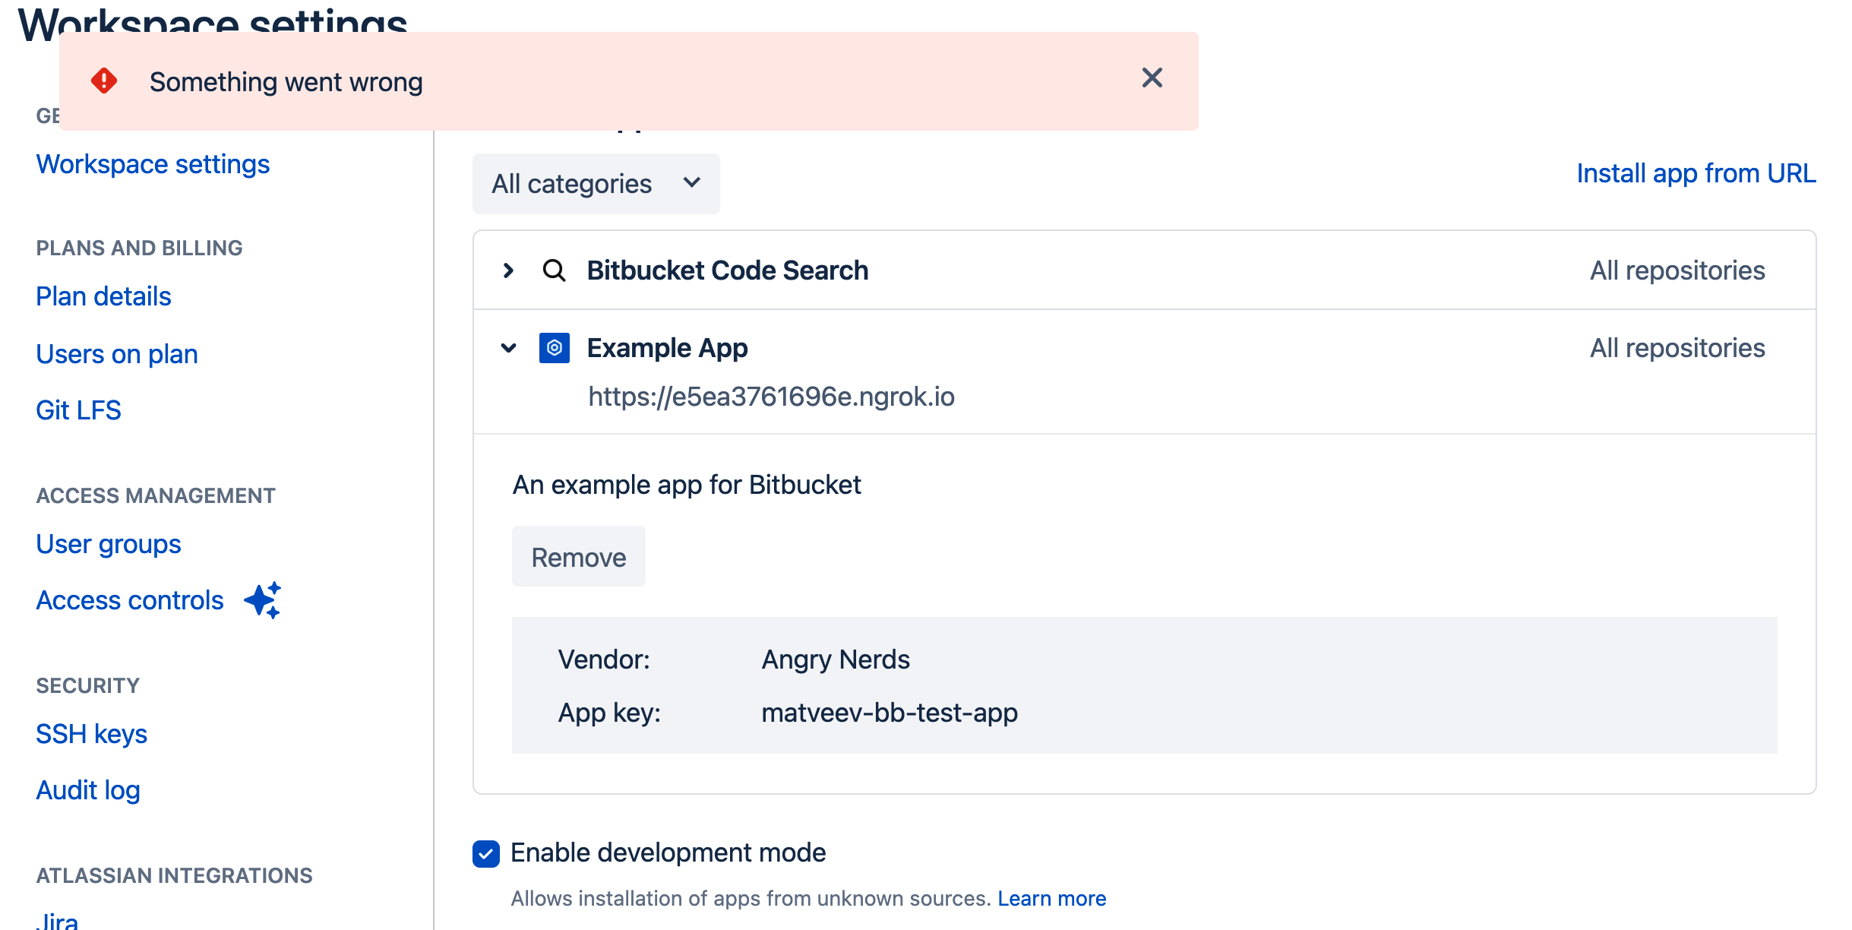View the Audit log
1852x930 pixels.
(88, 790)
